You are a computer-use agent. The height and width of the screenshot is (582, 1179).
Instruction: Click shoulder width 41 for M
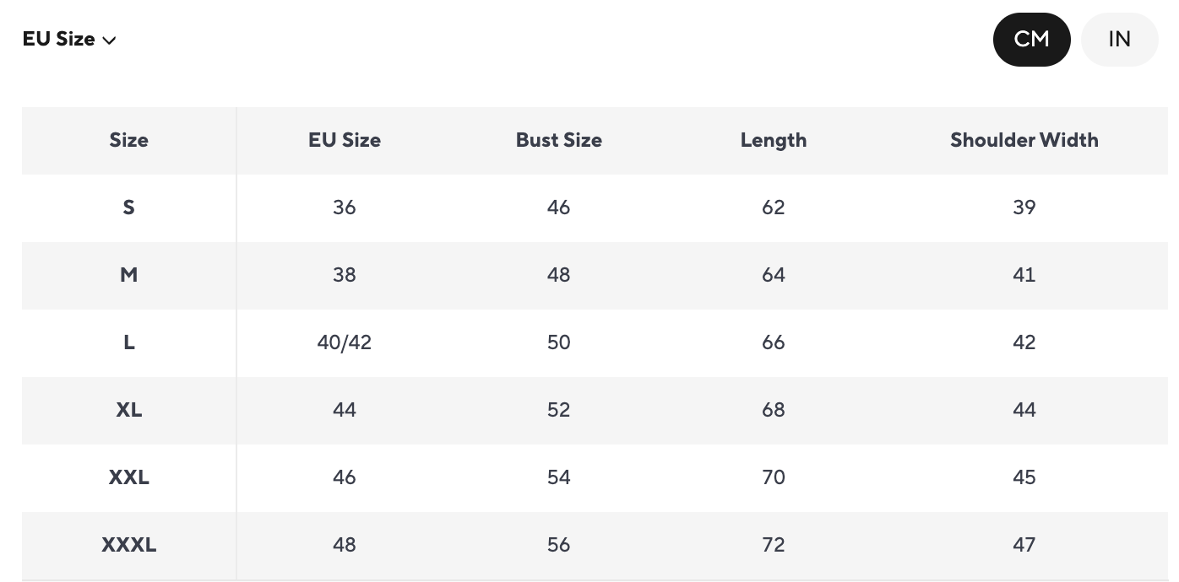[1024, 275]
